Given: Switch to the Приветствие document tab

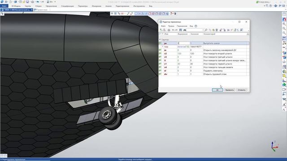Looking at the screenshot, I should pos(41,10).
